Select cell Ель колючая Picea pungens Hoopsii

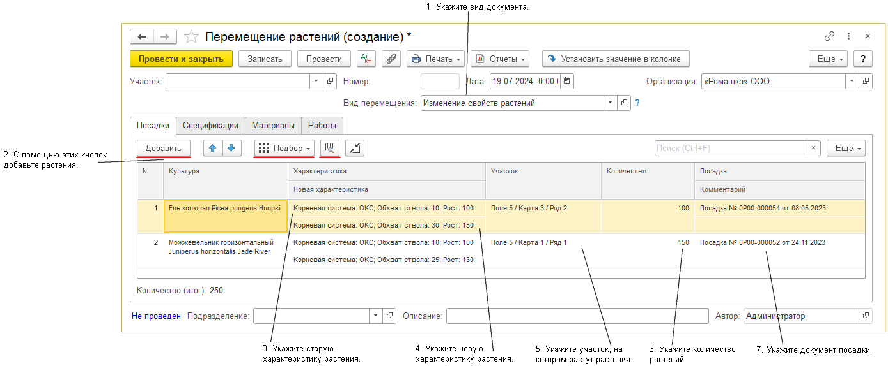[x=226, y=216]
